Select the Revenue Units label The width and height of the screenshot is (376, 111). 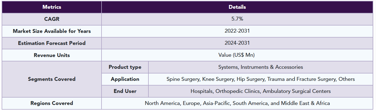(x=52, y=55)
